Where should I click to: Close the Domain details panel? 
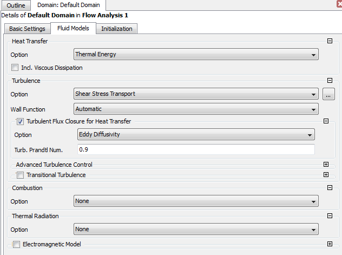338,4
